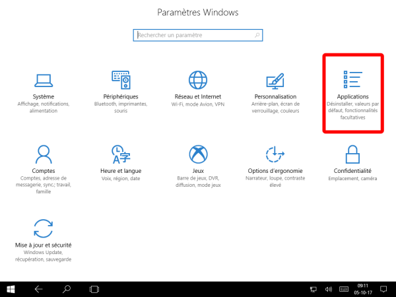Screen dimensions: 396x297
Task: Click 'Windows Update, récupération, sauvegarde' text
Action: click(44, 256)
